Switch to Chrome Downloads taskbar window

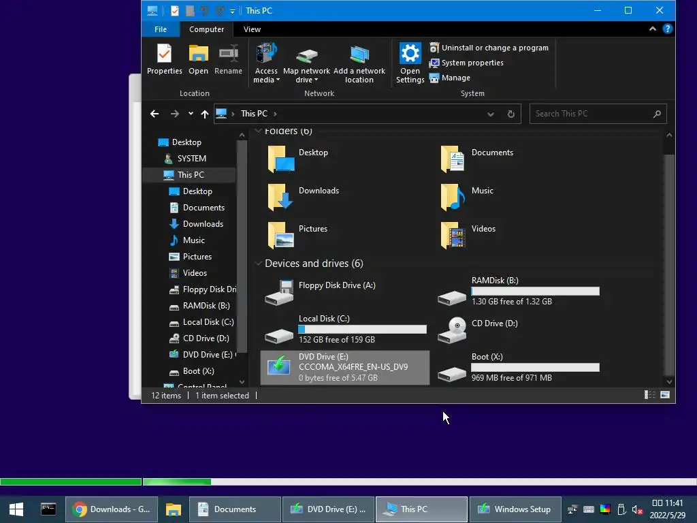(112, 509)
